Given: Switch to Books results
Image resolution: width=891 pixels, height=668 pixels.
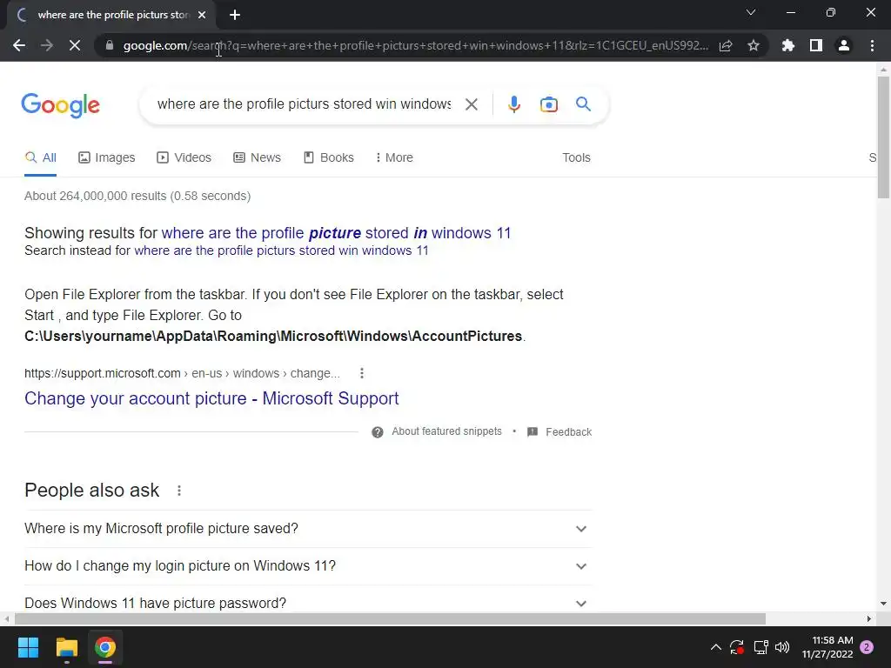Looking at the screenshot, I should pyautogui.click(x=329, y=157).
